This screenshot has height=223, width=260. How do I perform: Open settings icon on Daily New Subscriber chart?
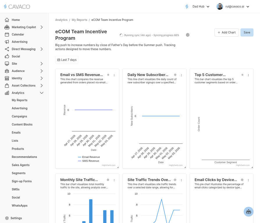coord(175,75)
